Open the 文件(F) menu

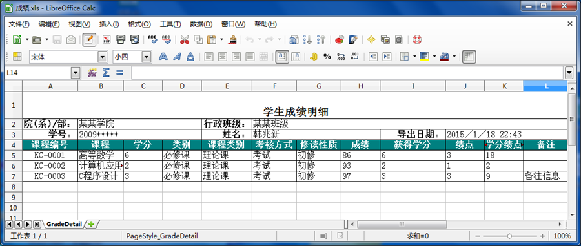pos(19,24)
